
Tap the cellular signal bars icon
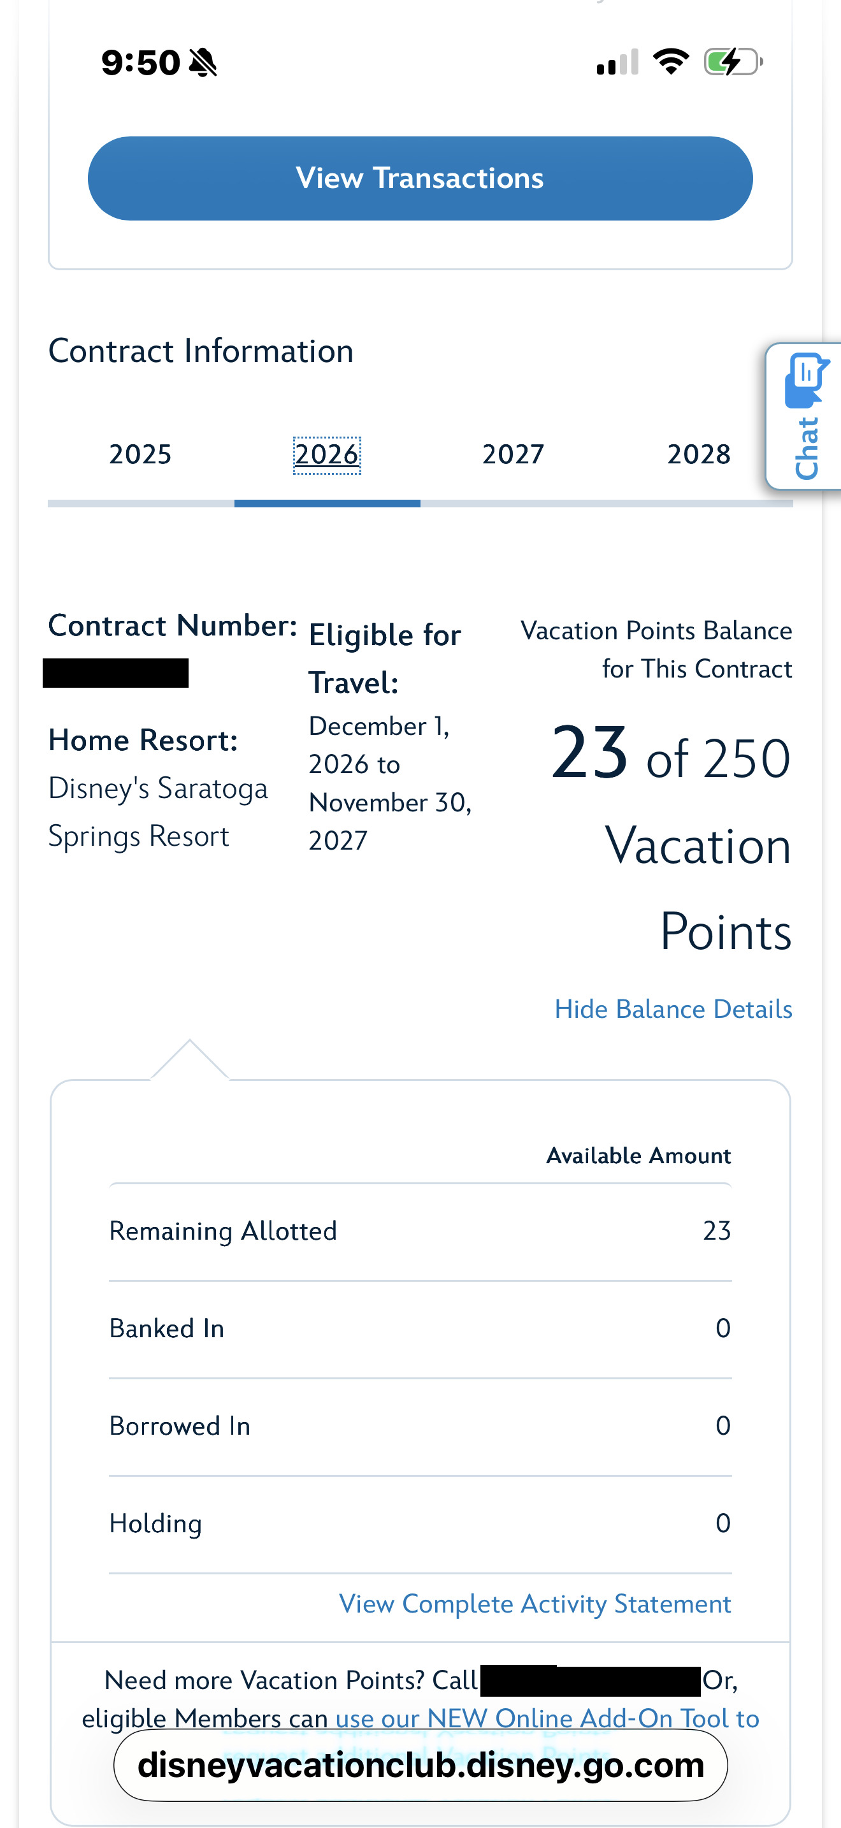pyautogui.click(x=617, y=62)
